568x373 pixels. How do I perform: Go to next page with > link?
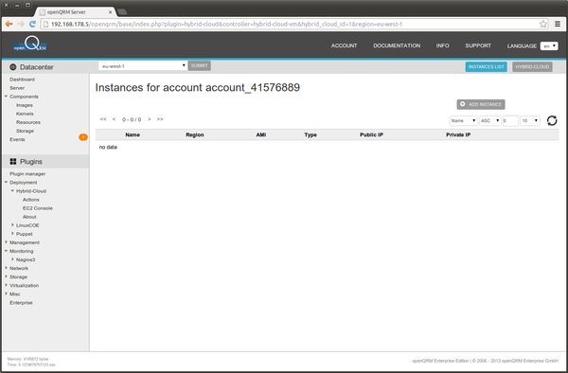[x=150, y=119]
